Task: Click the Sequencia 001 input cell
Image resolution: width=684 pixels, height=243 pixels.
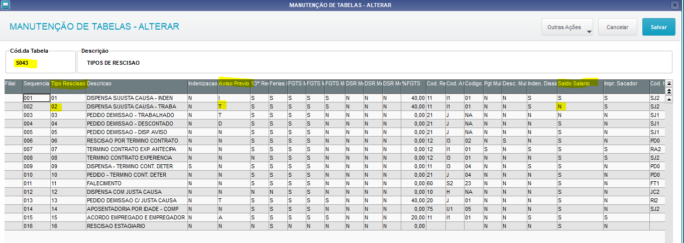Action: tap(36, 98)
